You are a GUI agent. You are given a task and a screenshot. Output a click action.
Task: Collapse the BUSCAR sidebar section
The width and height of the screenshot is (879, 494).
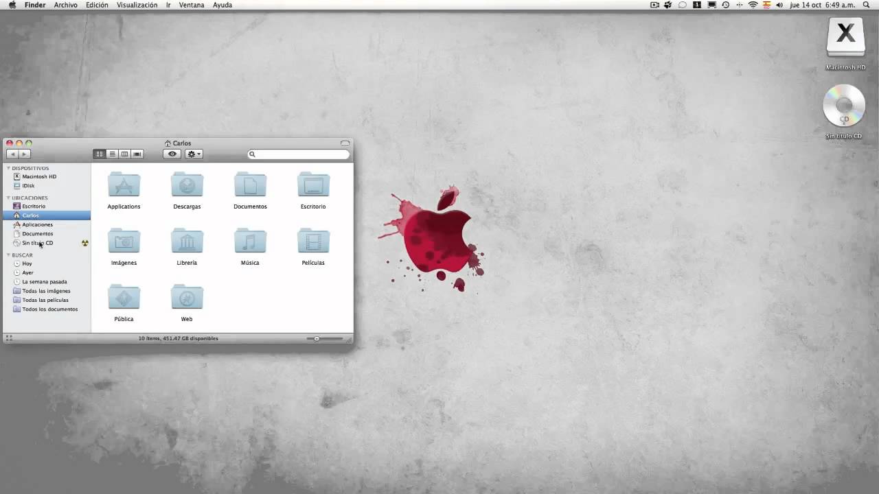pyautogui.click(x=9, y=255)
